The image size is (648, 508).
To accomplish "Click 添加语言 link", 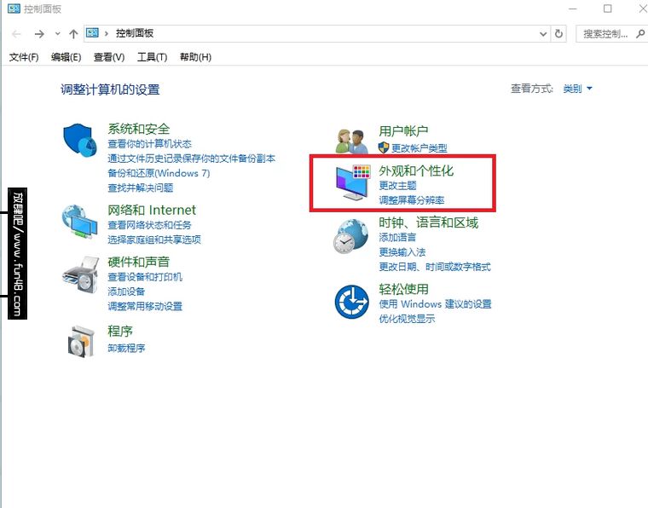I will pos(397,238).
